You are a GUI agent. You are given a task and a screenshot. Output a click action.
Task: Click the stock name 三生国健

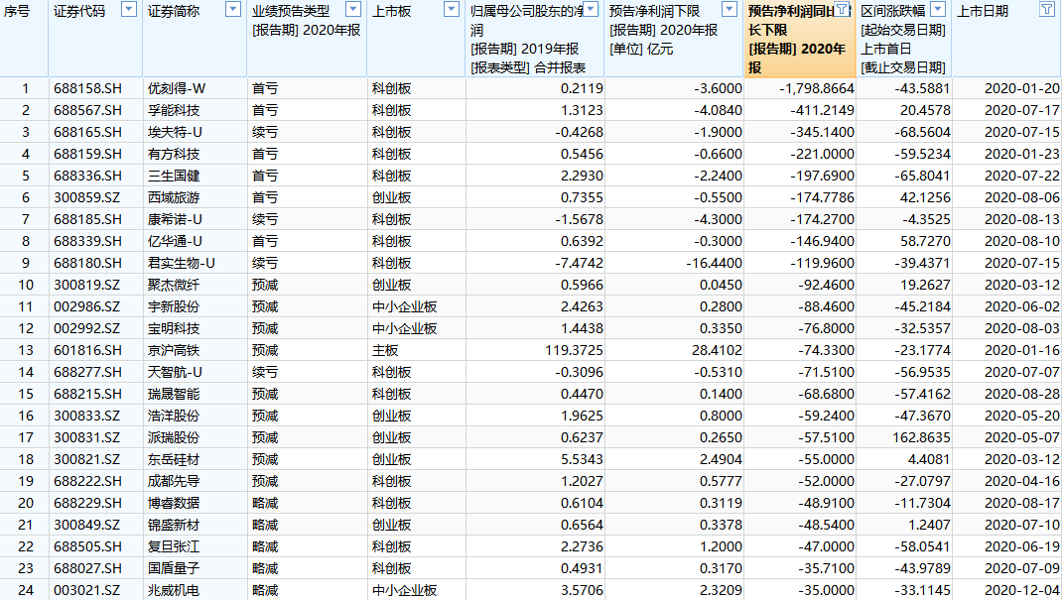click(x=174, y=177)
